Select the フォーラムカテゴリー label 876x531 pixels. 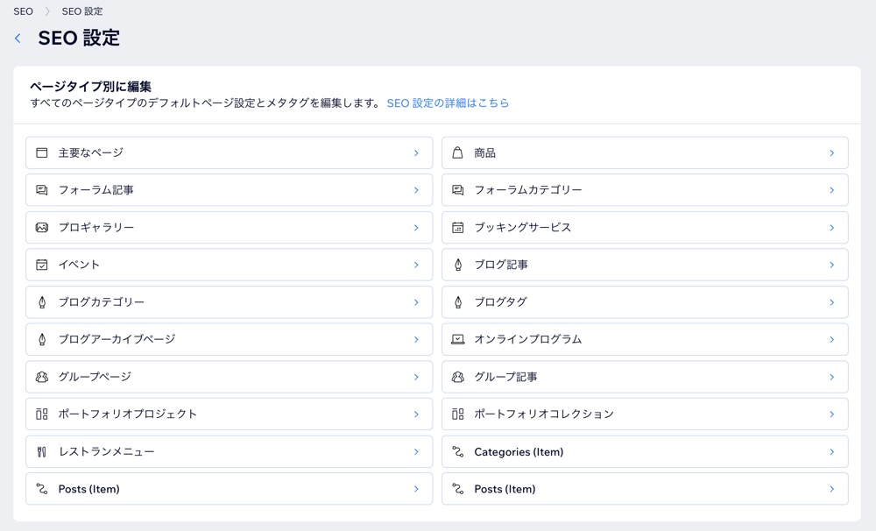pyautogui.click(x=528, y=190)
